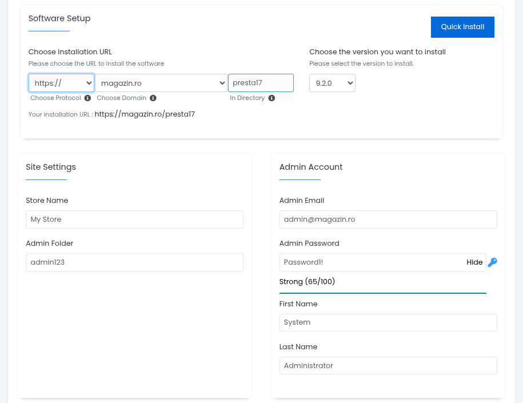Generate a random password with key icon

pos(492,262)
